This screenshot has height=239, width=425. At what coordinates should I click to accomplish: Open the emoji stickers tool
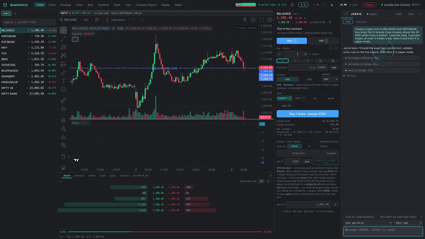(x=63, y=89)
